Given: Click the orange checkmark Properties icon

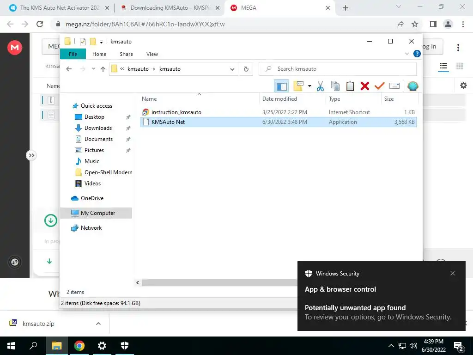Looking at the screenshot, I should coord(380,86).
